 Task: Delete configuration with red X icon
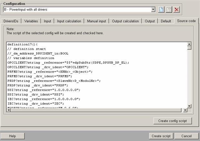coord(176,9)
